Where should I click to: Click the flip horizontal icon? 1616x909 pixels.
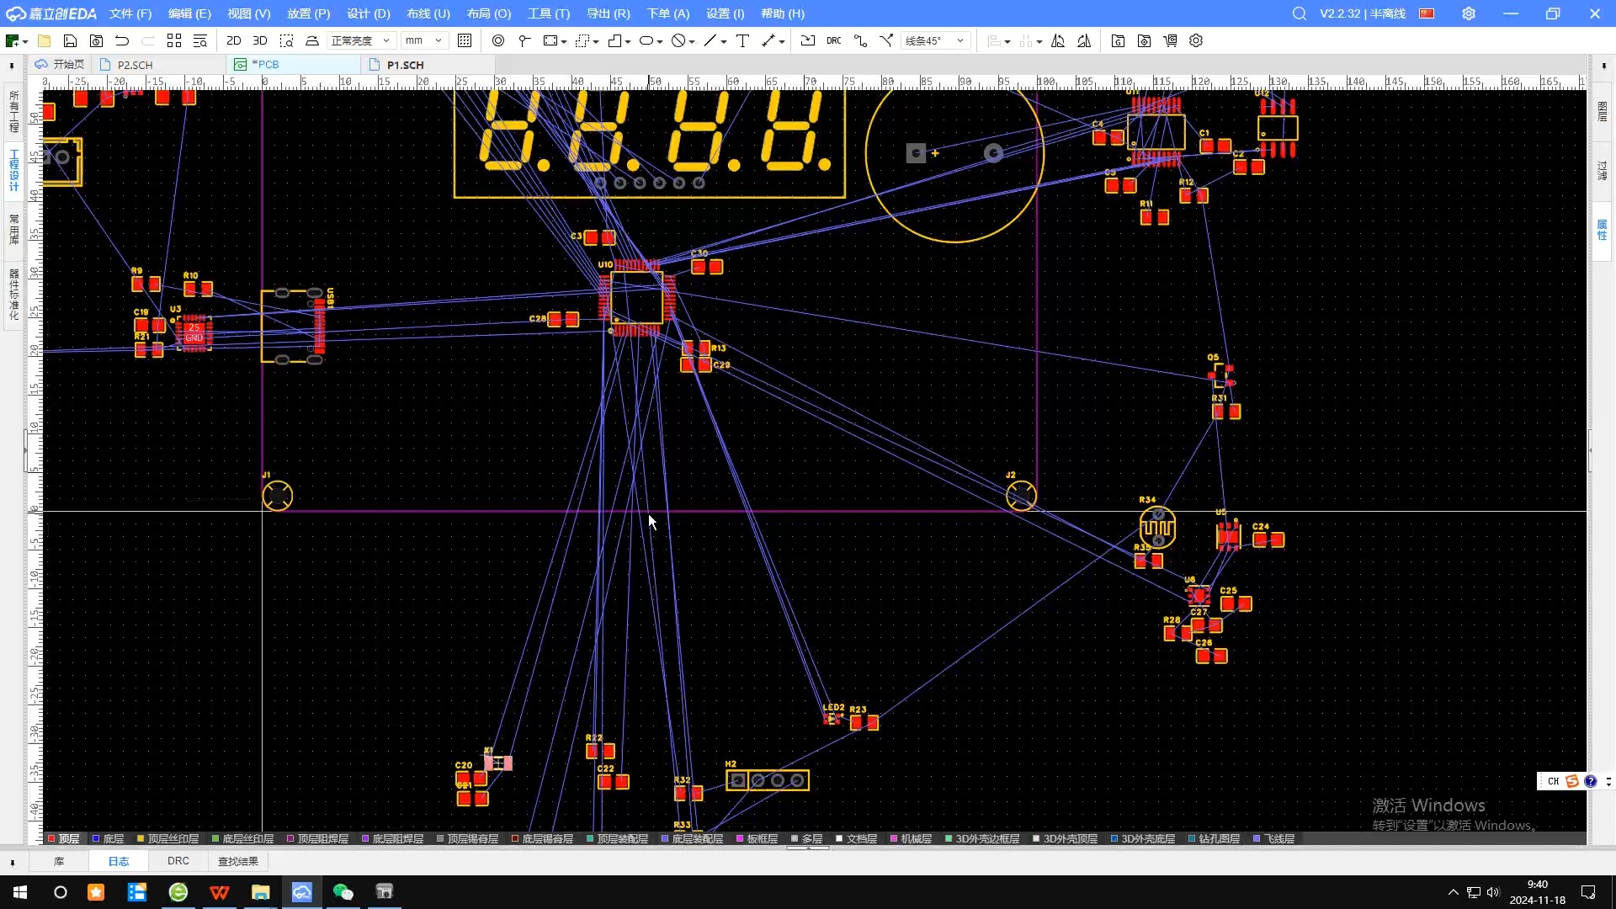[1058, 40]
